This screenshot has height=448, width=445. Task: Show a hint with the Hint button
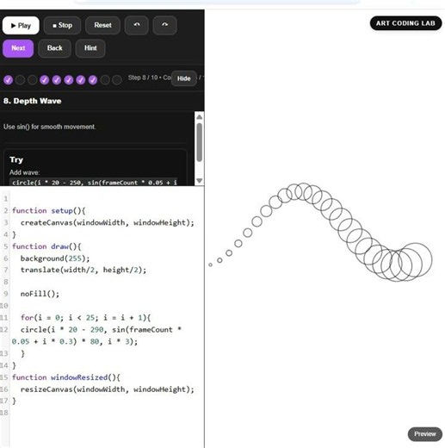pos(90,48)
